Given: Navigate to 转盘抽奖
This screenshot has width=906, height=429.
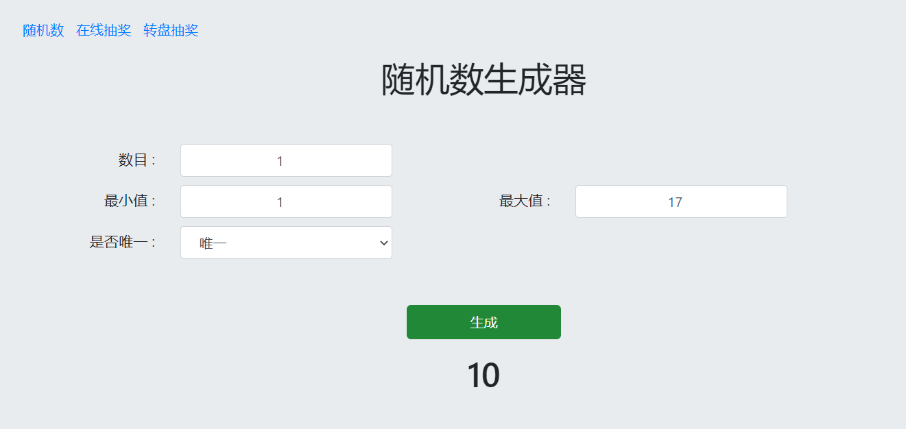Looking at the screenshot, I should (170, 31).
